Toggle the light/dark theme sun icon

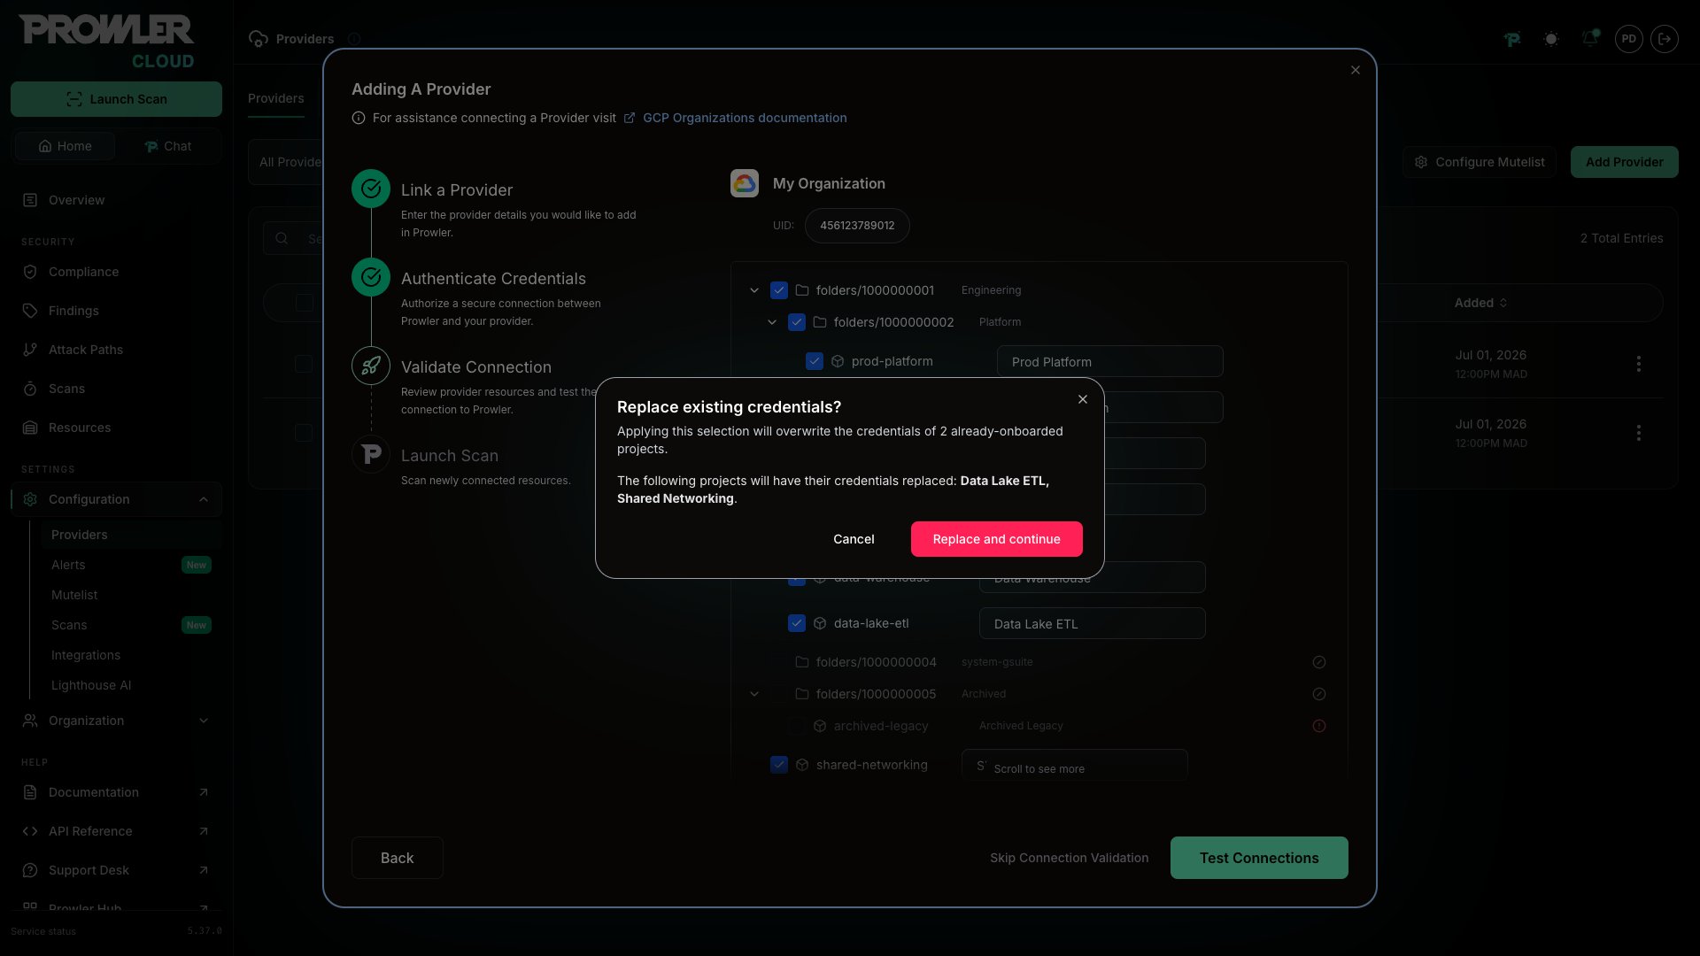(x=1550, y=39)
